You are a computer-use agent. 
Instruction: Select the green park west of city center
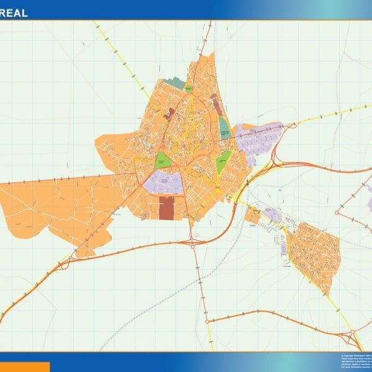tap(162, 161)
